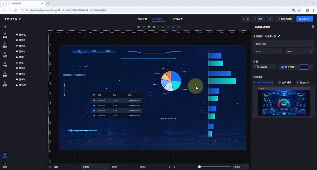Click the #1c2b46 background color swatch
Image resolution: width=317 pixels, height=170 pixels.
tap(256, 67)
